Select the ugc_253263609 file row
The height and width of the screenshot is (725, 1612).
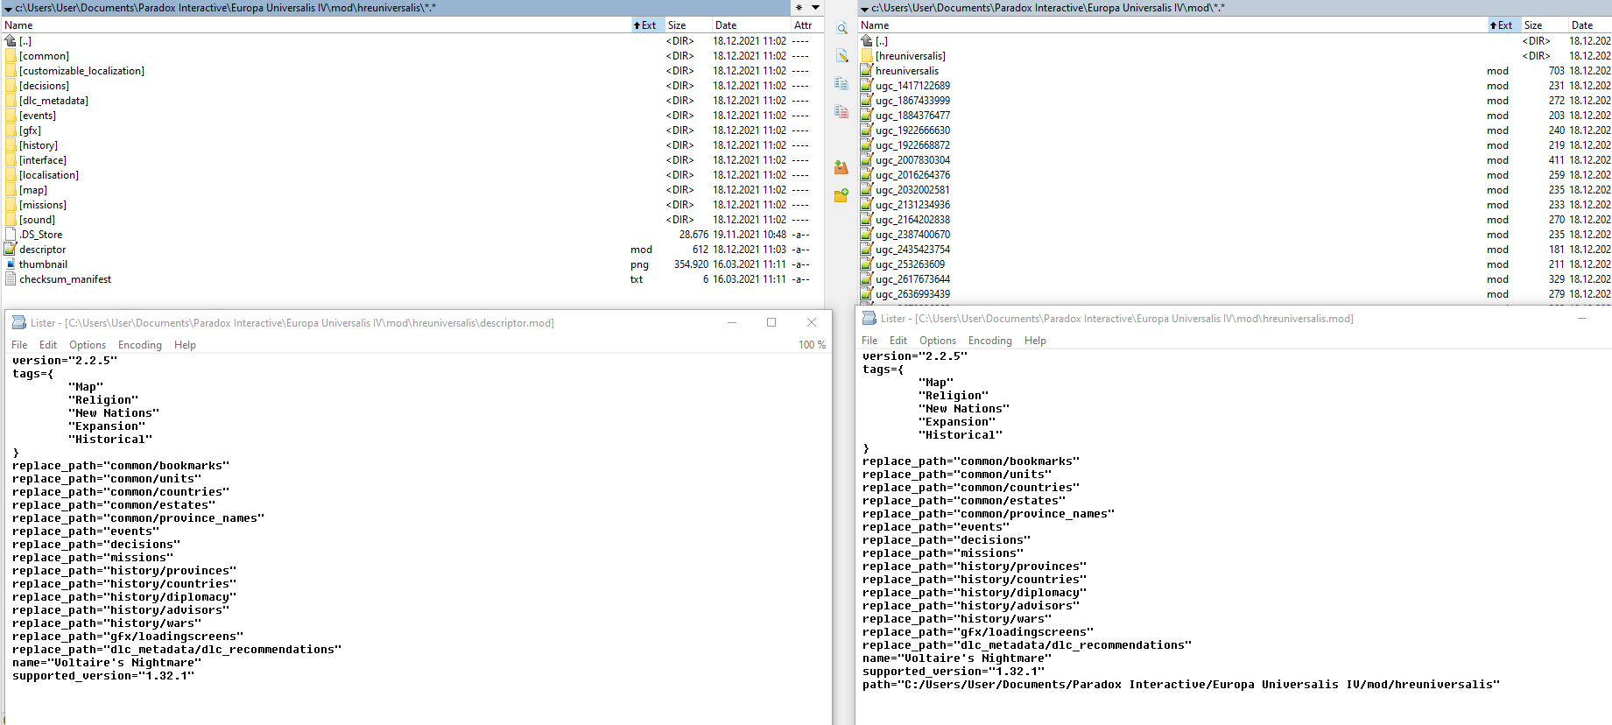coord(1235,264)
